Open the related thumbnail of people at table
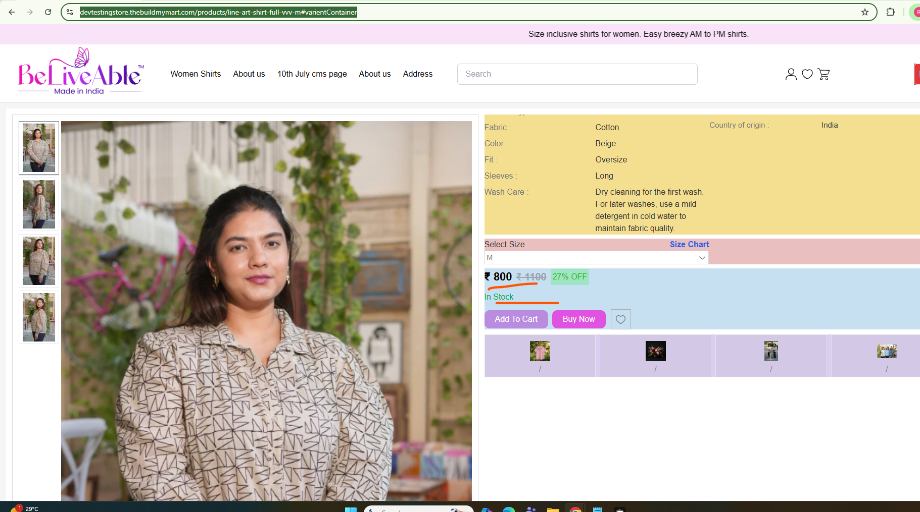The image size is (920, 512). 771,351
